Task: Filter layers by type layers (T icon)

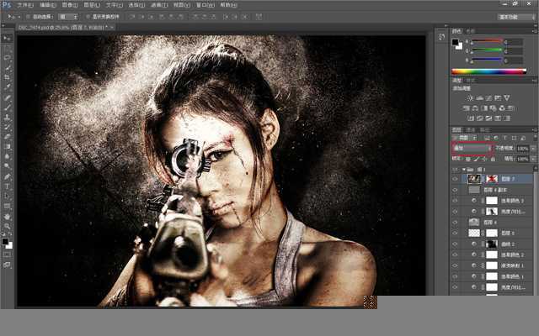Action: pos(505,138)
